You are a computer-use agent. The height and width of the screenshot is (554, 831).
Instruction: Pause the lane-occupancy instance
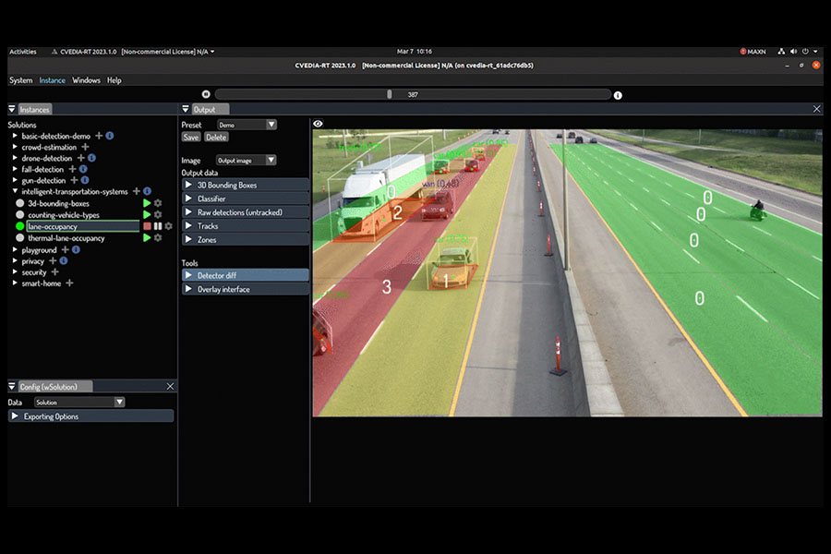click(158, 226)
